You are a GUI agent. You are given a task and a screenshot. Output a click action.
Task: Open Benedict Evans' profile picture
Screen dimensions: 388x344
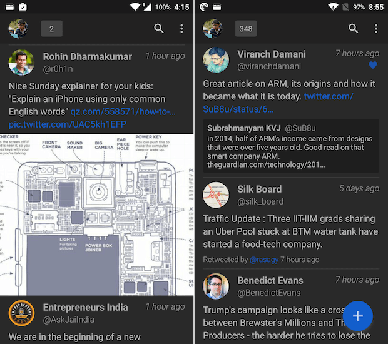[216, 286]
